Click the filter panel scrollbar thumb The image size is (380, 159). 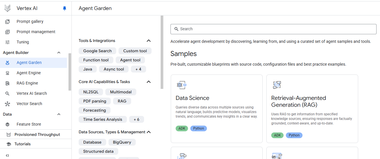(162, 52)
